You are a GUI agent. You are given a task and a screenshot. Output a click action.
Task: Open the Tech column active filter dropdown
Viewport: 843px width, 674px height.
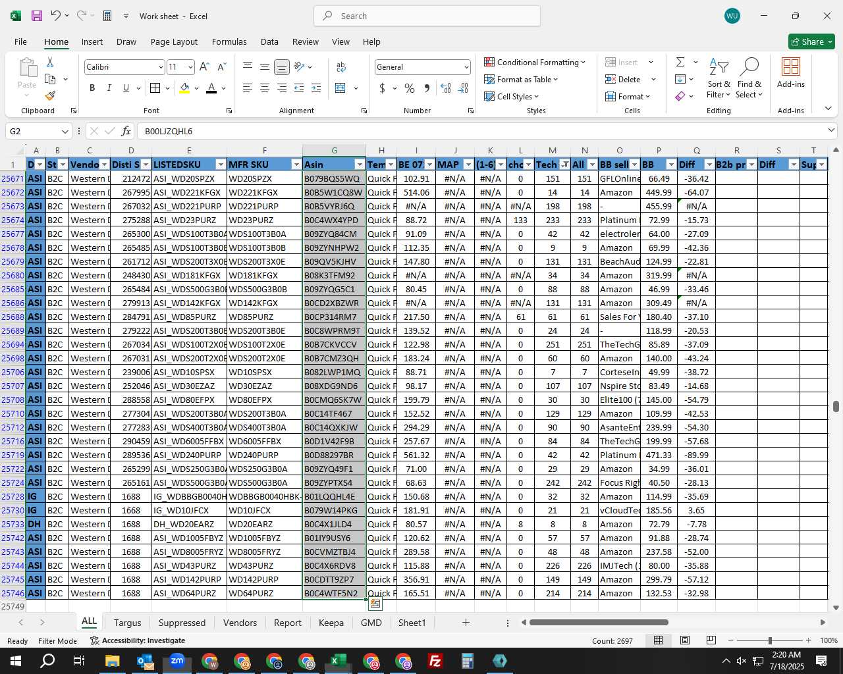pos(564,165)
